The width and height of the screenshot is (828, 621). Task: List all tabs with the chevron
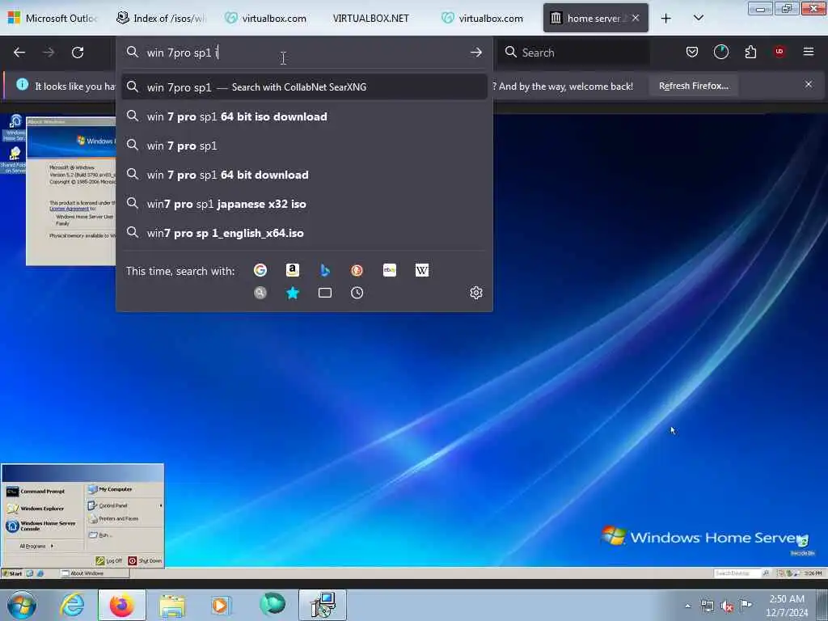[x=698, y=18]
